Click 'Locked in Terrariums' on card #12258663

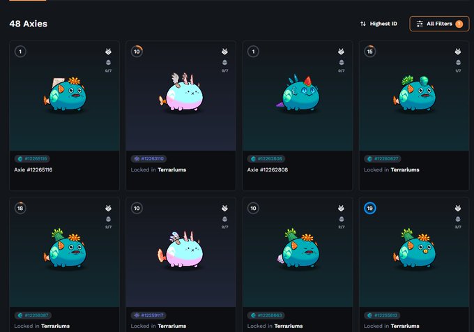click(x=275, y=326)
